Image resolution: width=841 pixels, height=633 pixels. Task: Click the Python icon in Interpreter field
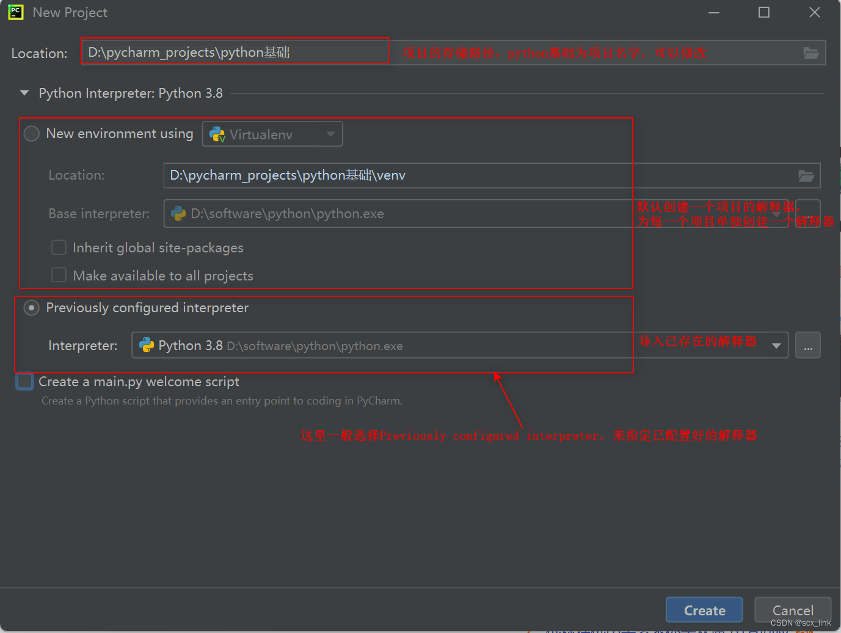(x=147, y=346)
